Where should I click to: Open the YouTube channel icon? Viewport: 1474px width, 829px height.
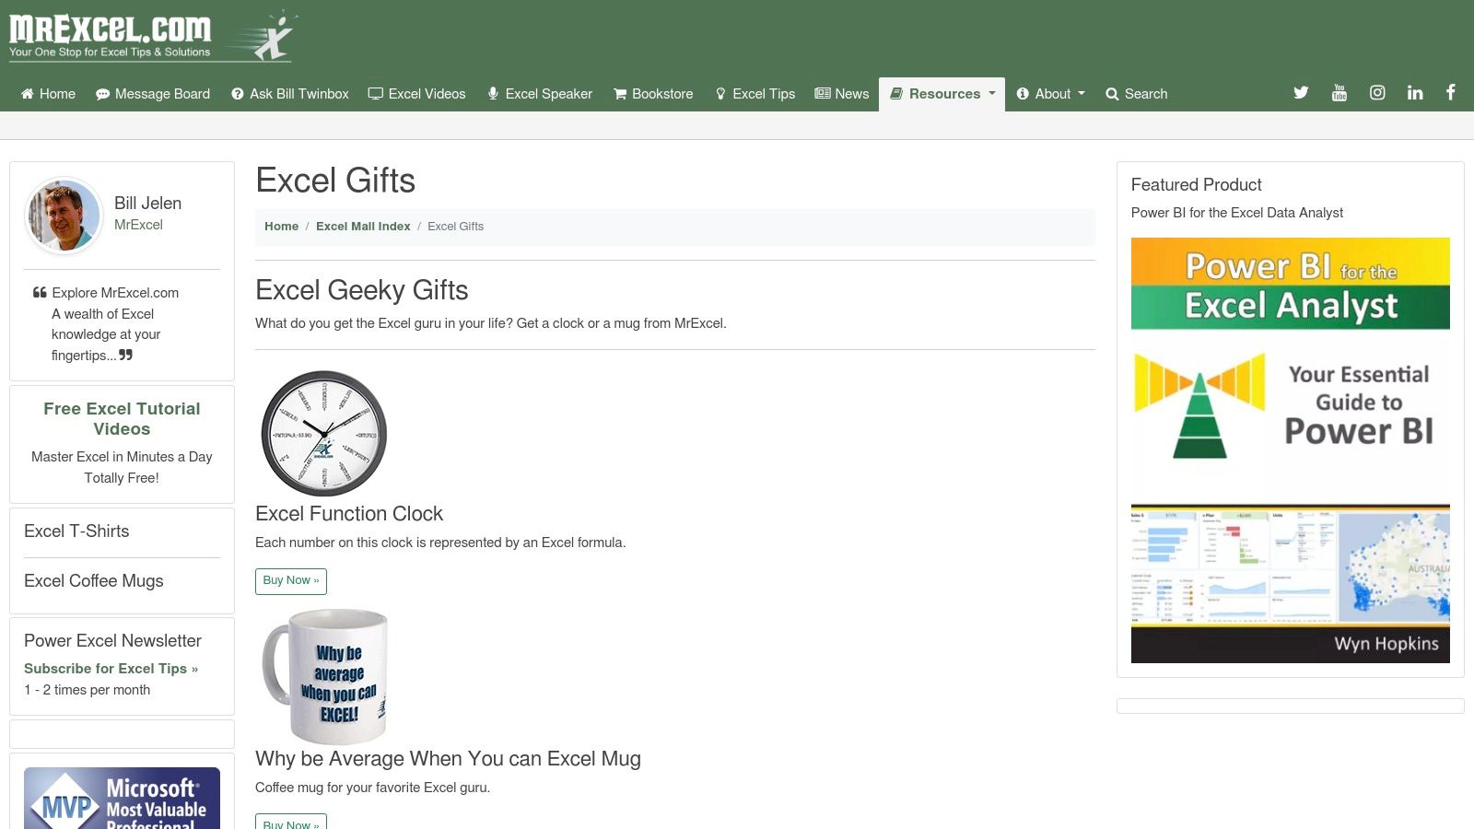[1339, 92]
